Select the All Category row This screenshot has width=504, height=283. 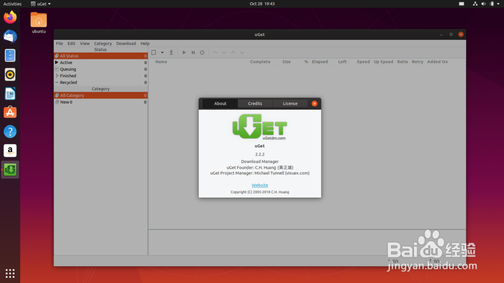101,95
